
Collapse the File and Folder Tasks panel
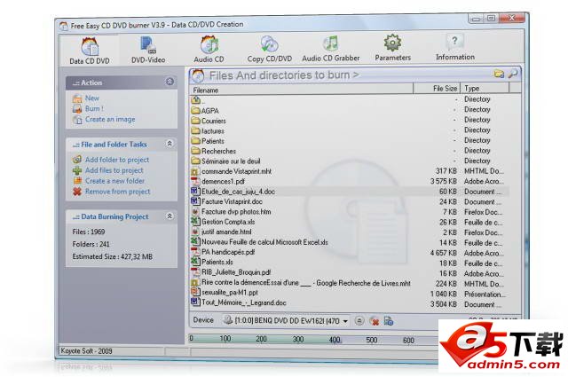point(170,144)
